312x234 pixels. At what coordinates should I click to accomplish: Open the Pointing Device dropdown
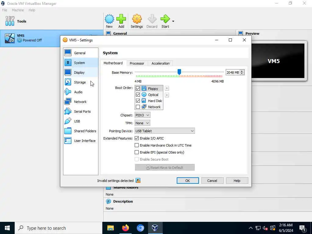(x=165, y=131)
